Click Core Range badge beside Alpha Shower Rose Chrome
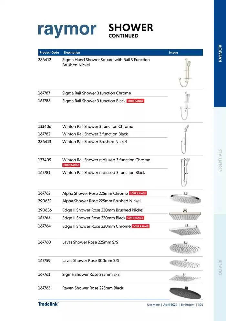The image size is (226, 321). click(138, 193)
